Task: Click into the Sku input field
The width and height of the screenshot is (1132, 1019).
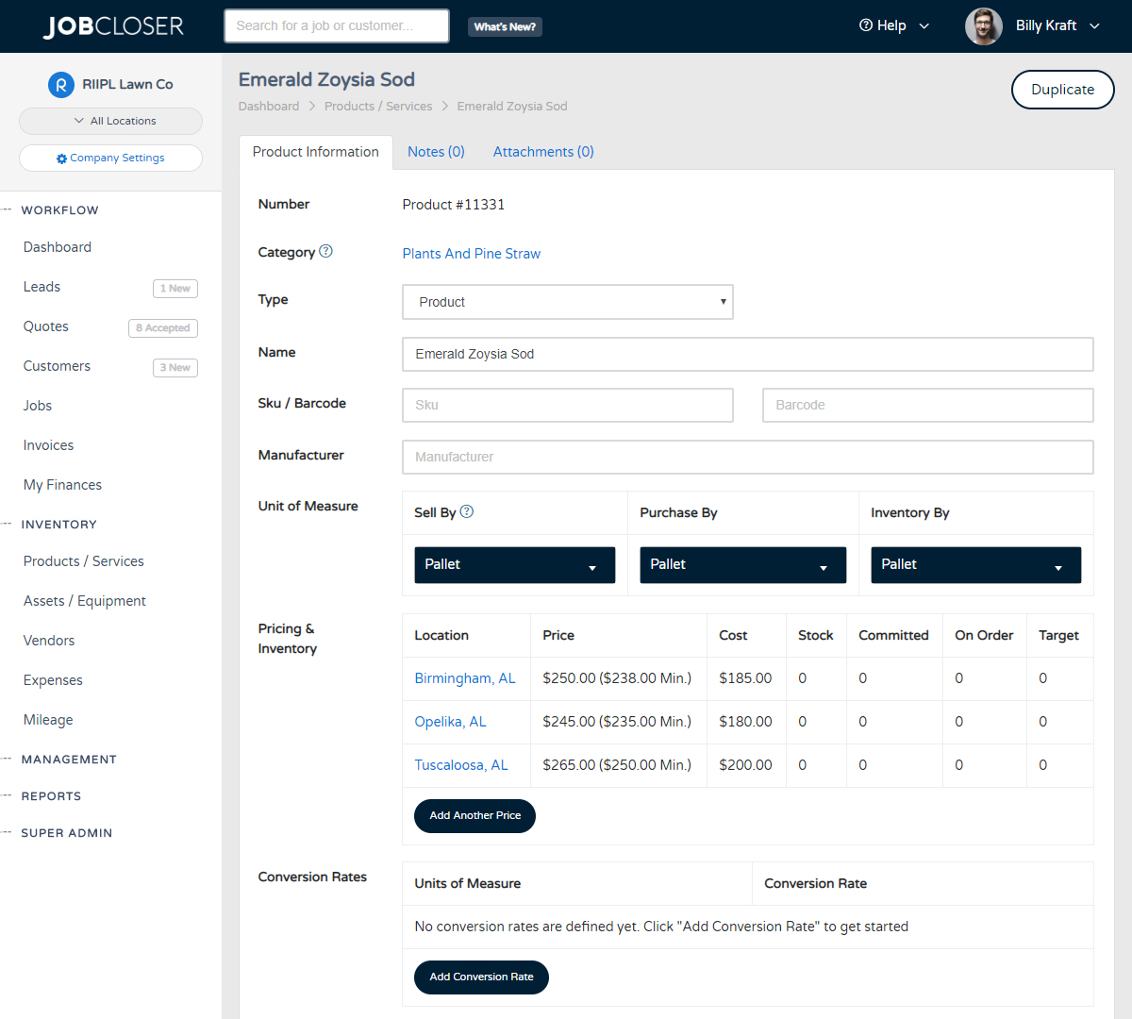Action: tap(567, 406)
